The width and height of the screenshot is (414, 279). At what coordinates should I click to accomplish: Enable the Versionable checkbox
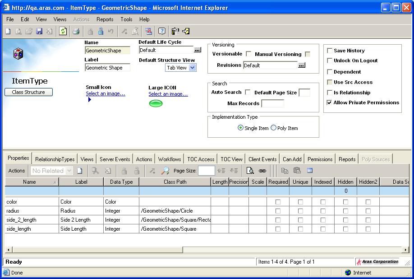pyautogui.click(x=248, y=54)
